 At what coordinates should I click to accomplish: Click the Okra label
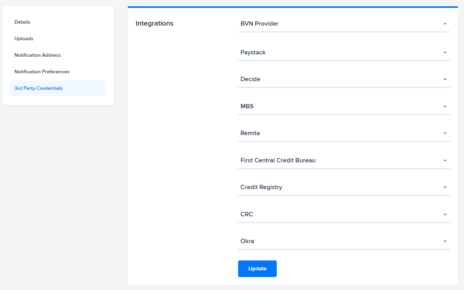tap(247, 241)
